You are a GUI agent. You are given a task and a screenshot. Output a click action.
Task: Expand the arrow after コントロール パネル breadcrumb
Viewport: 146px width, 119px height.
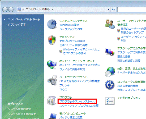coord(52,10)
